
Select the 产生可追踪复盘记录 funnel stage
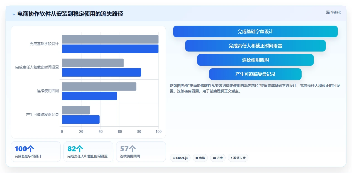255,74
